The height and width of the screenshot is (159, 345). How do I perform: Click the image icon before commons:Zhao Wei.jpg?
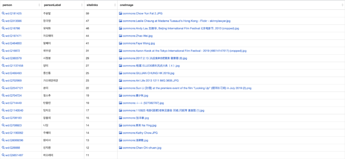pos(120,36)
